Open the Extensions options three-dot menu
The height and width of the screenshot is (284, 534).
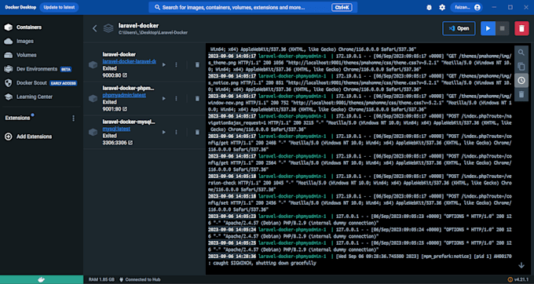point(73,118)
